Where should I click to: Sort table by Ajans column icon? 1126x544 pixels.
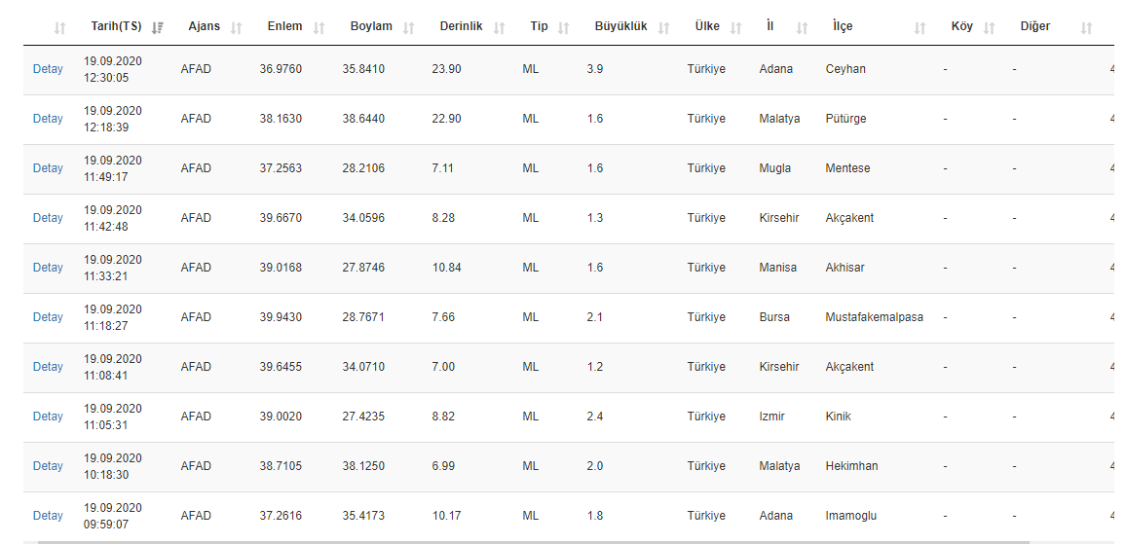236,28
